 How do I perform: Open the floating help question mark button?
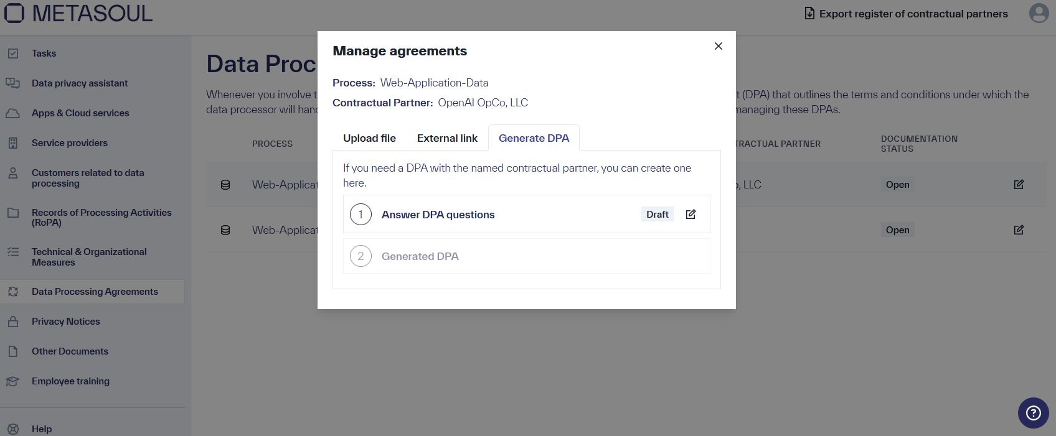point(1032,413)
